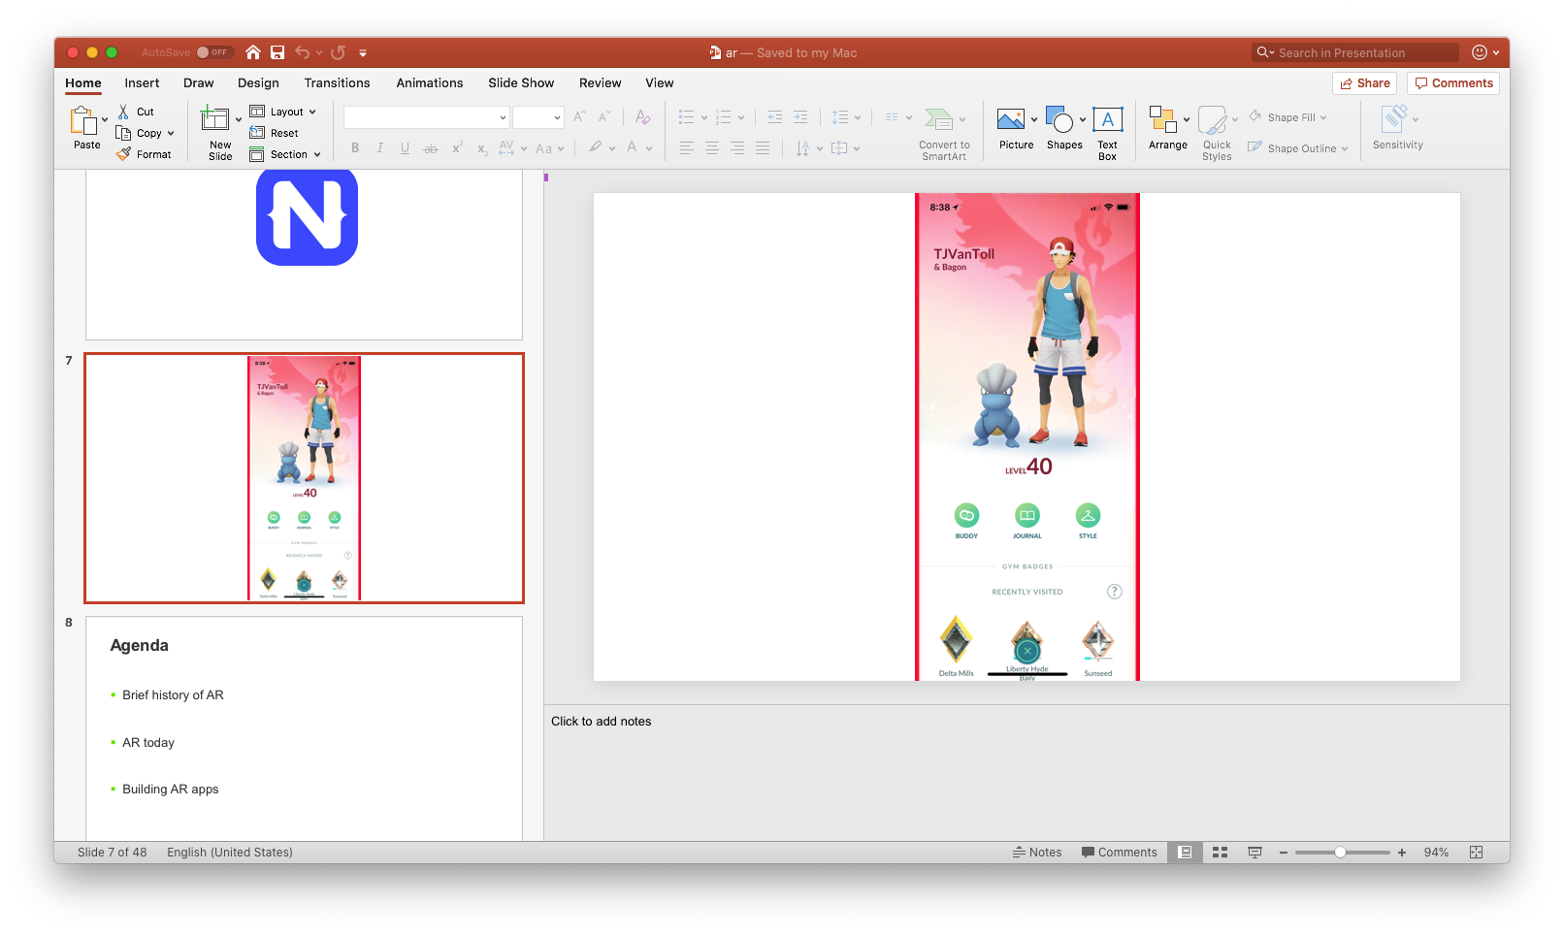Viewport: 1564px width, 935px height.
Task: Toggle underline formatting
Action: tap(405, 148)
